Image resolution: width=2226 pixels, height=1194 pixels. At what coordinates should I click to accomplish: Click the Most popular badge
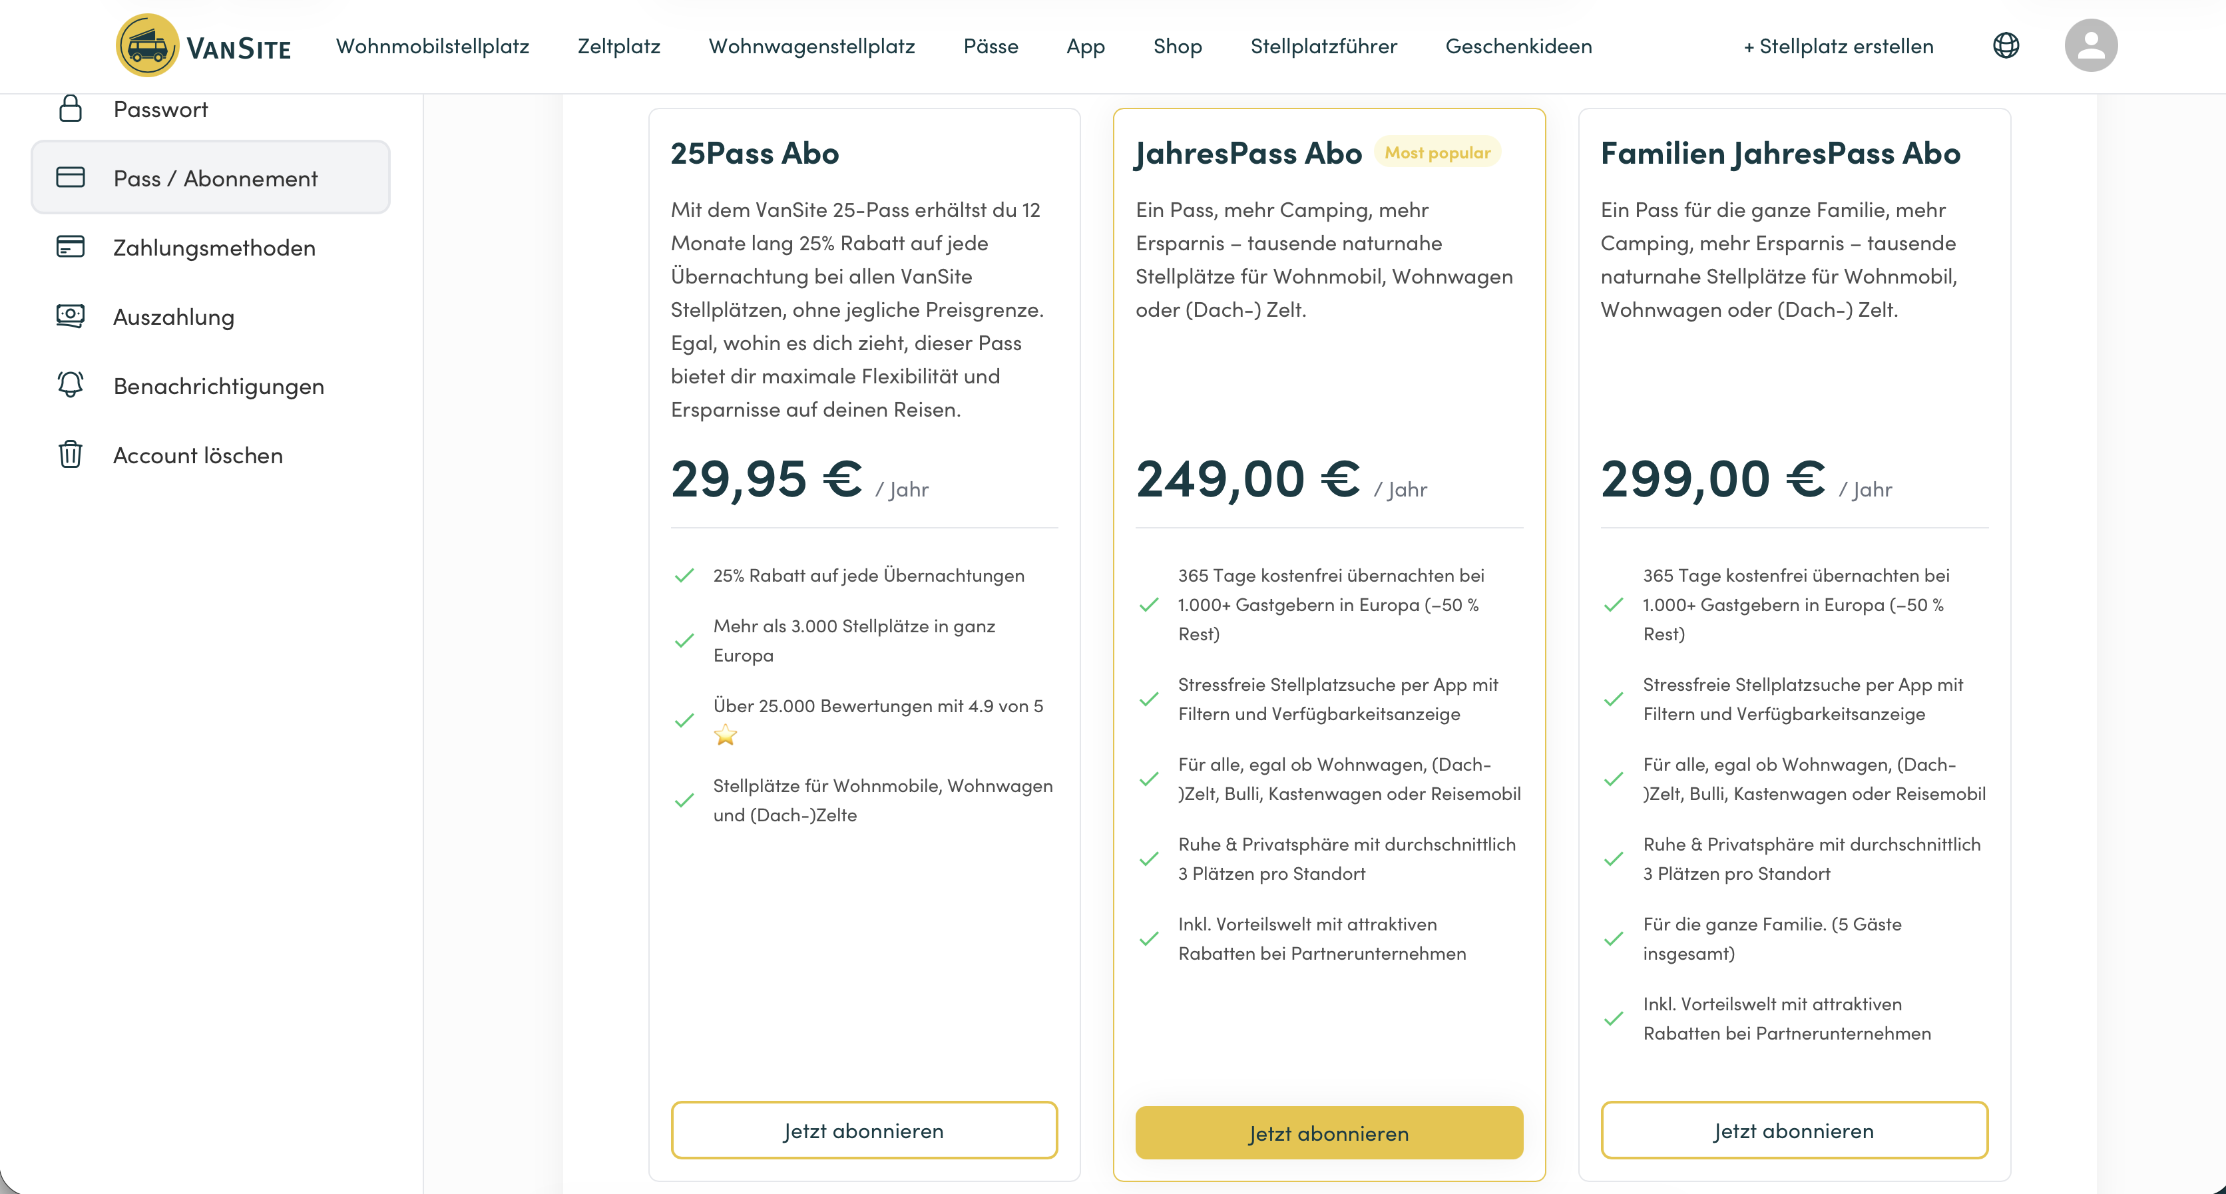1437,153
